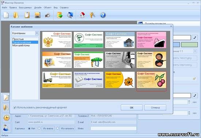Image resolution: width=201 pixels, height=138 pixels.
Task: Choose the green medical snake template
Action: coord(88,40)
